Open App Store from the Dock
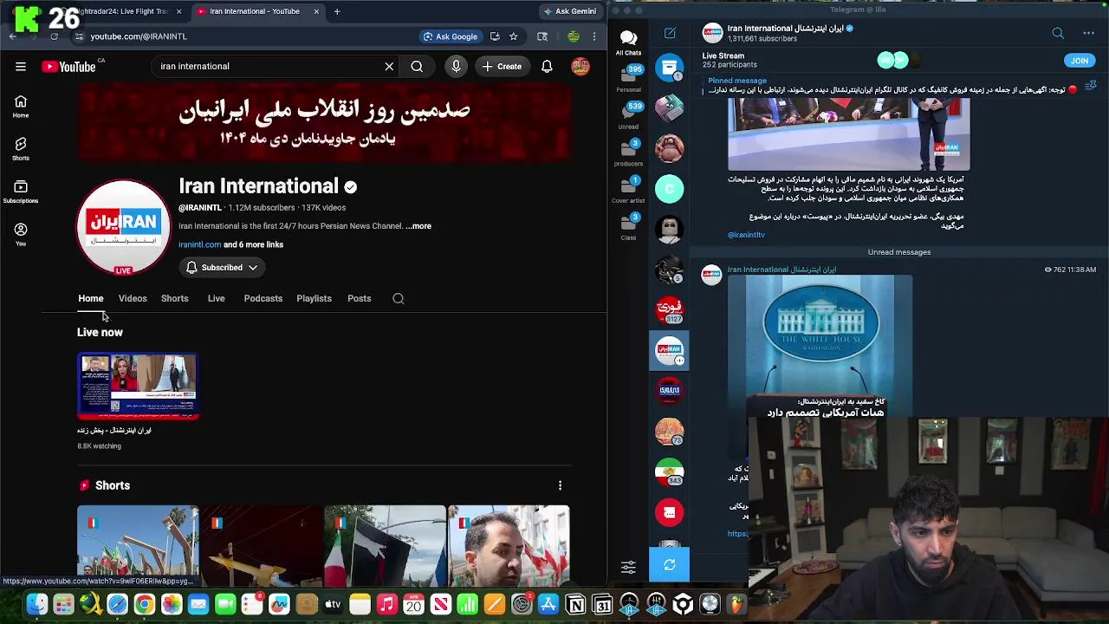 click(548, 604)
